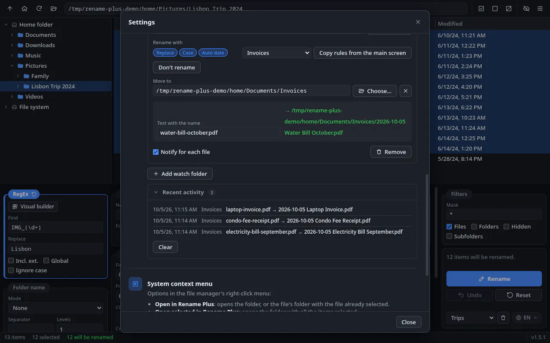This screenshot has height=343, width=550.
Task: Add a new watch folder
Action: click(x=180, y=174)
